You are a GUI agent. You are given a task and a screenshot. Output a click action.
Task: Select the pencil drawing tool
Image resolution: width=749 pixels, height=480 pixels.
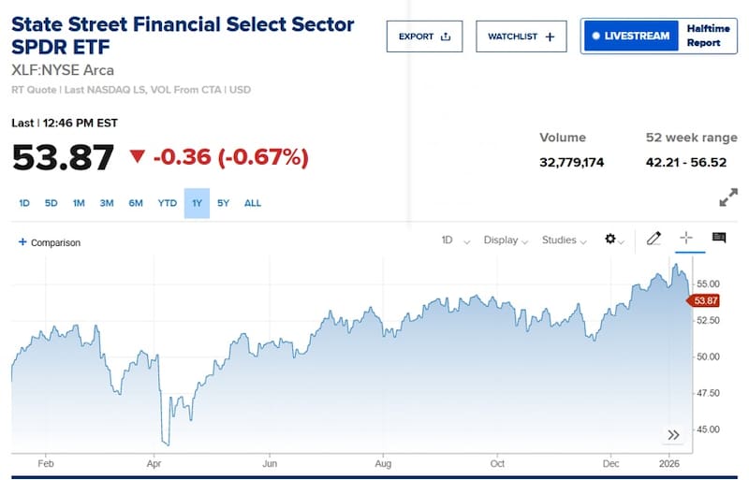coord(654,240)
